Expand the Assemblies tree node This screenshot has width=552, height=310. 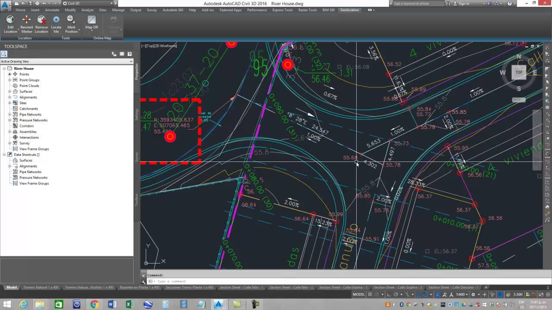9,132
